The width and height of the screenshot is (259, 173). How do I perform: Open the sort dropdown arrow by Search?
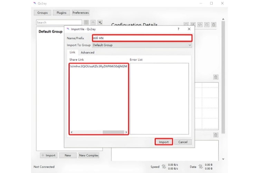click(100, 22)
